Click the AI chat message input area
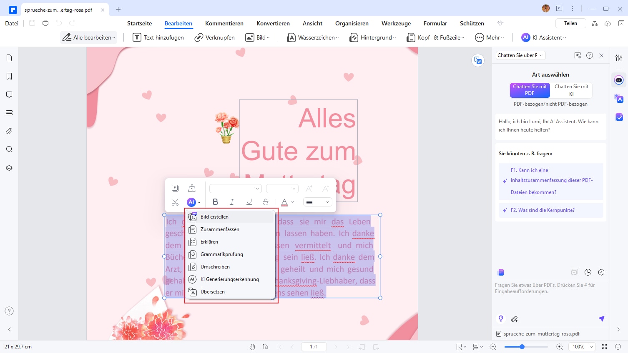The height and width of the screenshot is (353, 628). coord(550,296)
